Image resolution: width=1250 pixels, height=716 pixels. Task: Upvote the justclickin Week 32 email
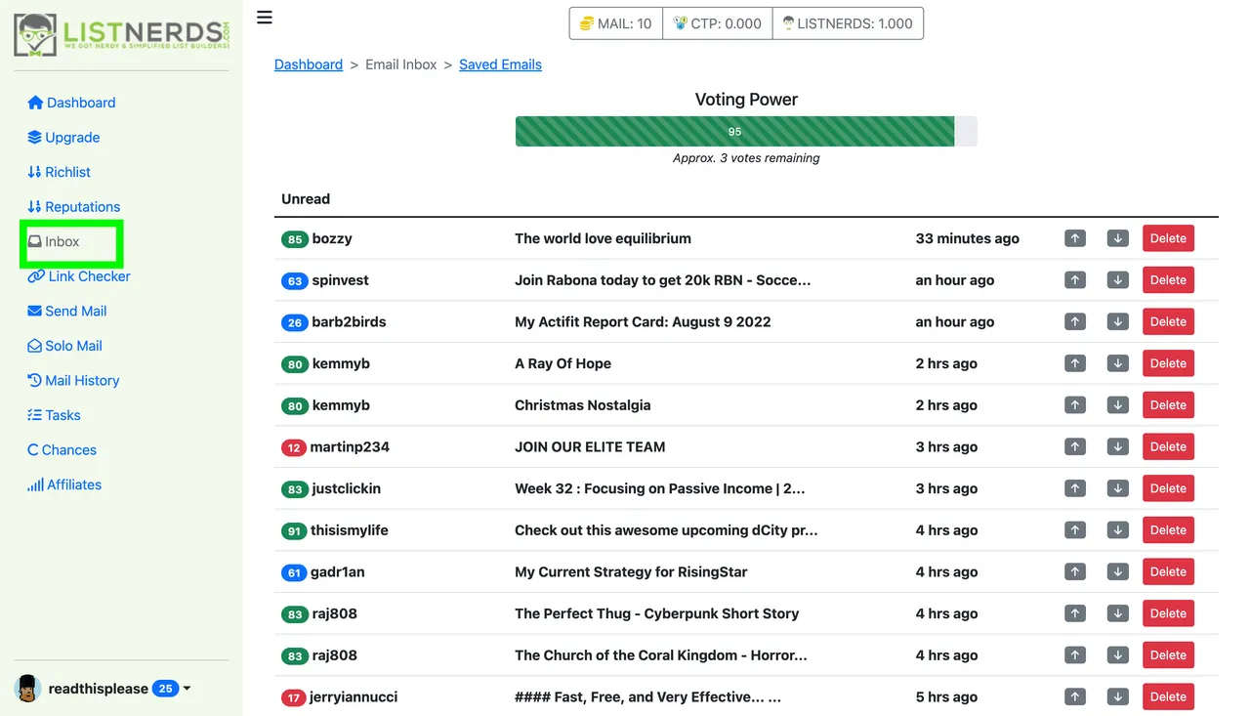coord(1075,488)
